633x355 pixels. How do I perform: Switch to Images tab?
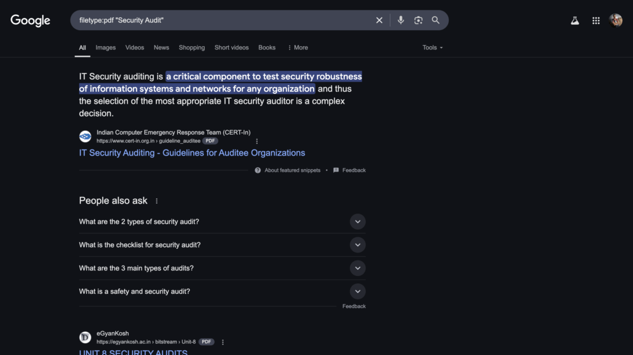[x=106, y=48]
